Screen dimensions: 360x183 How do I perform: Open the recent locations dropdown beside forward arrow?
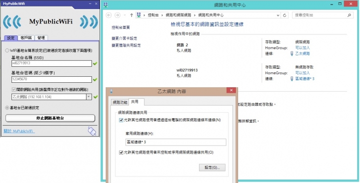tap(124, 15)
